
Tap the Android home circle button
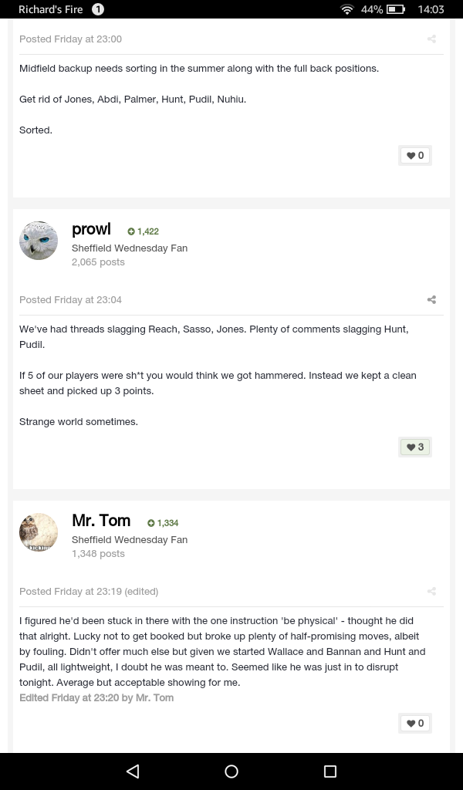[231, 771]
